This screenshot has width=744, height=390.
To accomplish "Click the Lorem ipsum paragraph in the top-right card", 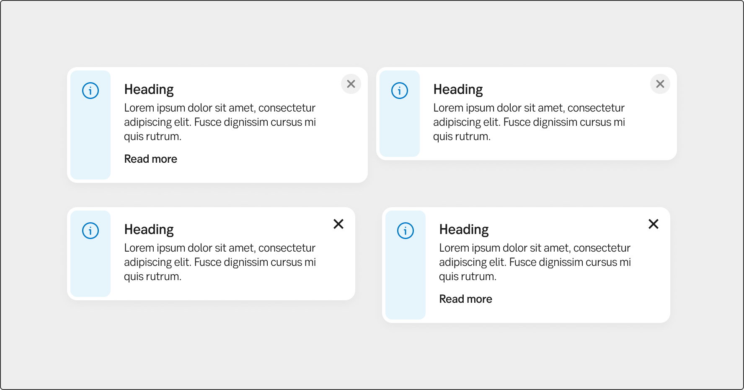I will [529, 122].
